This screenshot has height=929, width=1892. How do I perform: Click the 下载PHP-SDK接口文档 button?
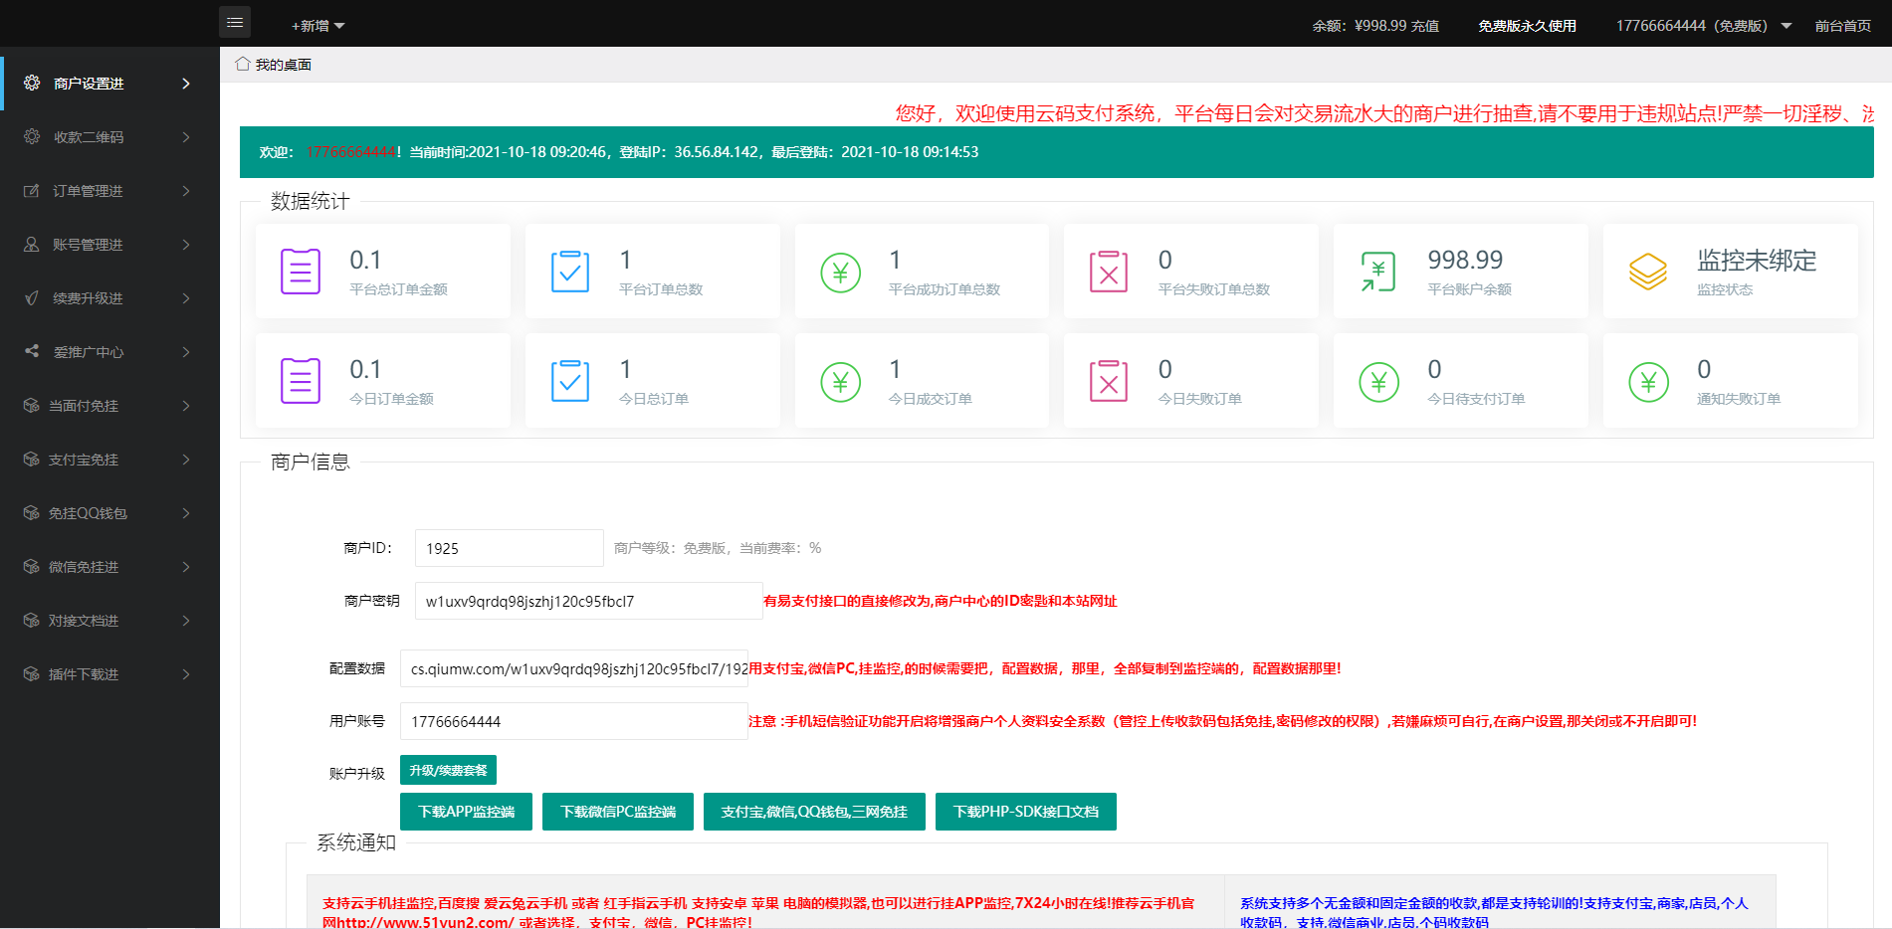click(x=1026, y=812)
